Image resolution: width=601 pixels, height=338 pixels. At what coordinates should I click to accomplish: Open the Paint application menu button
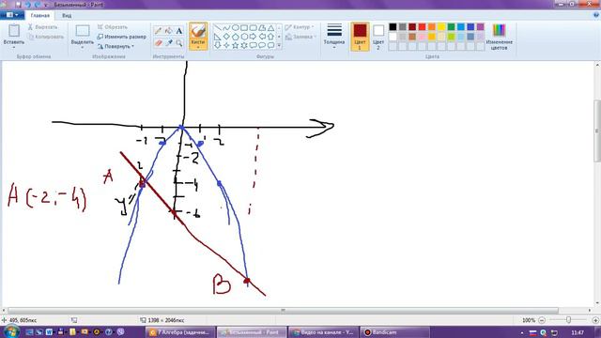point(12,15)
